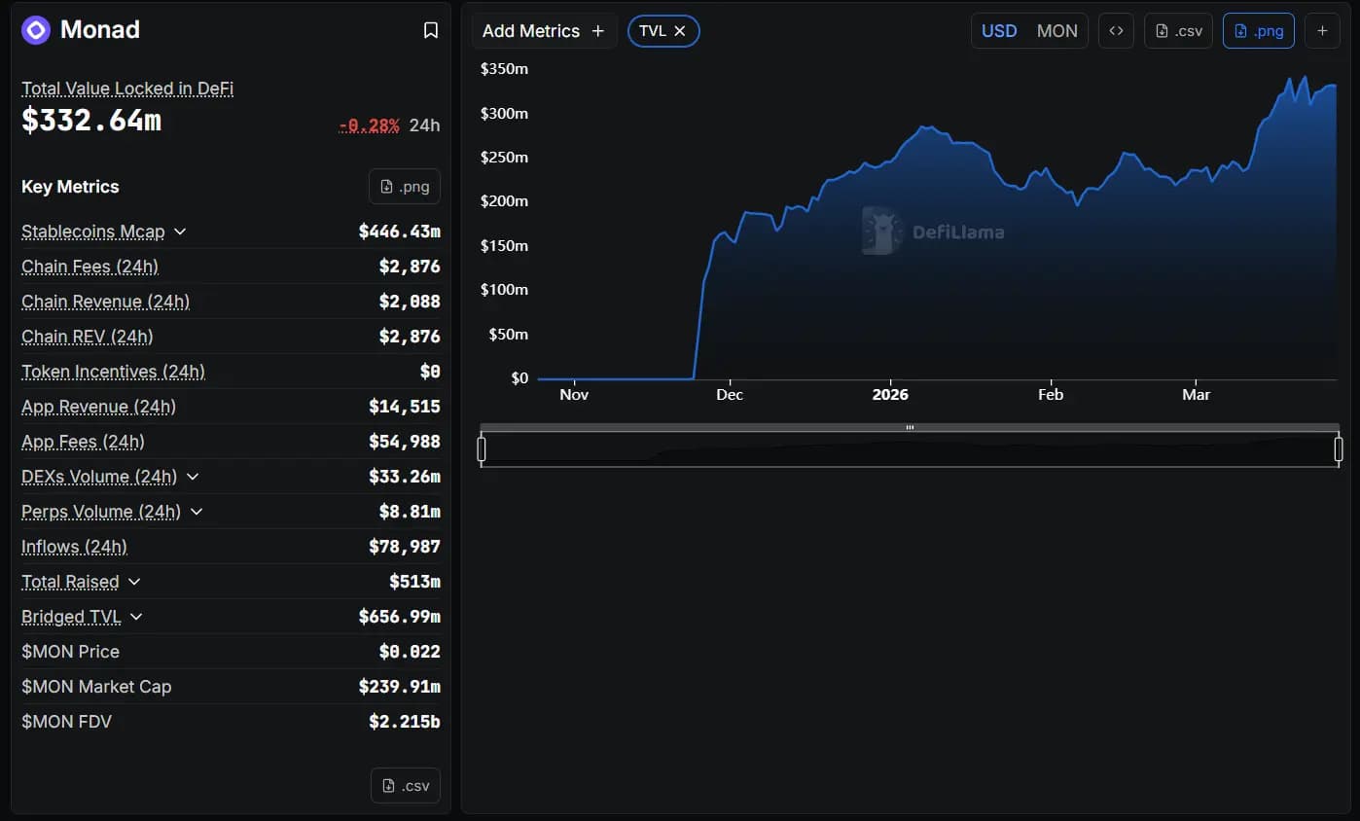1360x821 pixels.
Task: Export chart using the top .png button
Action: pos(1259,30)
